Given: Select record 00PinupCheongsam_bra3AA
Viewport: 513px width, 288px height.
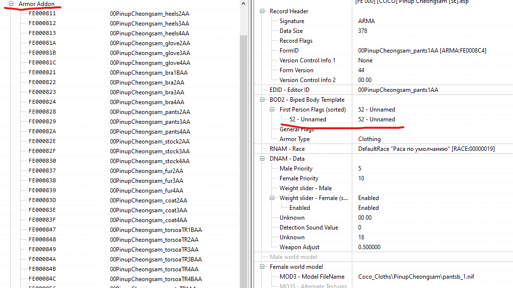Looking at the screenshot, I should pos(147,92).
